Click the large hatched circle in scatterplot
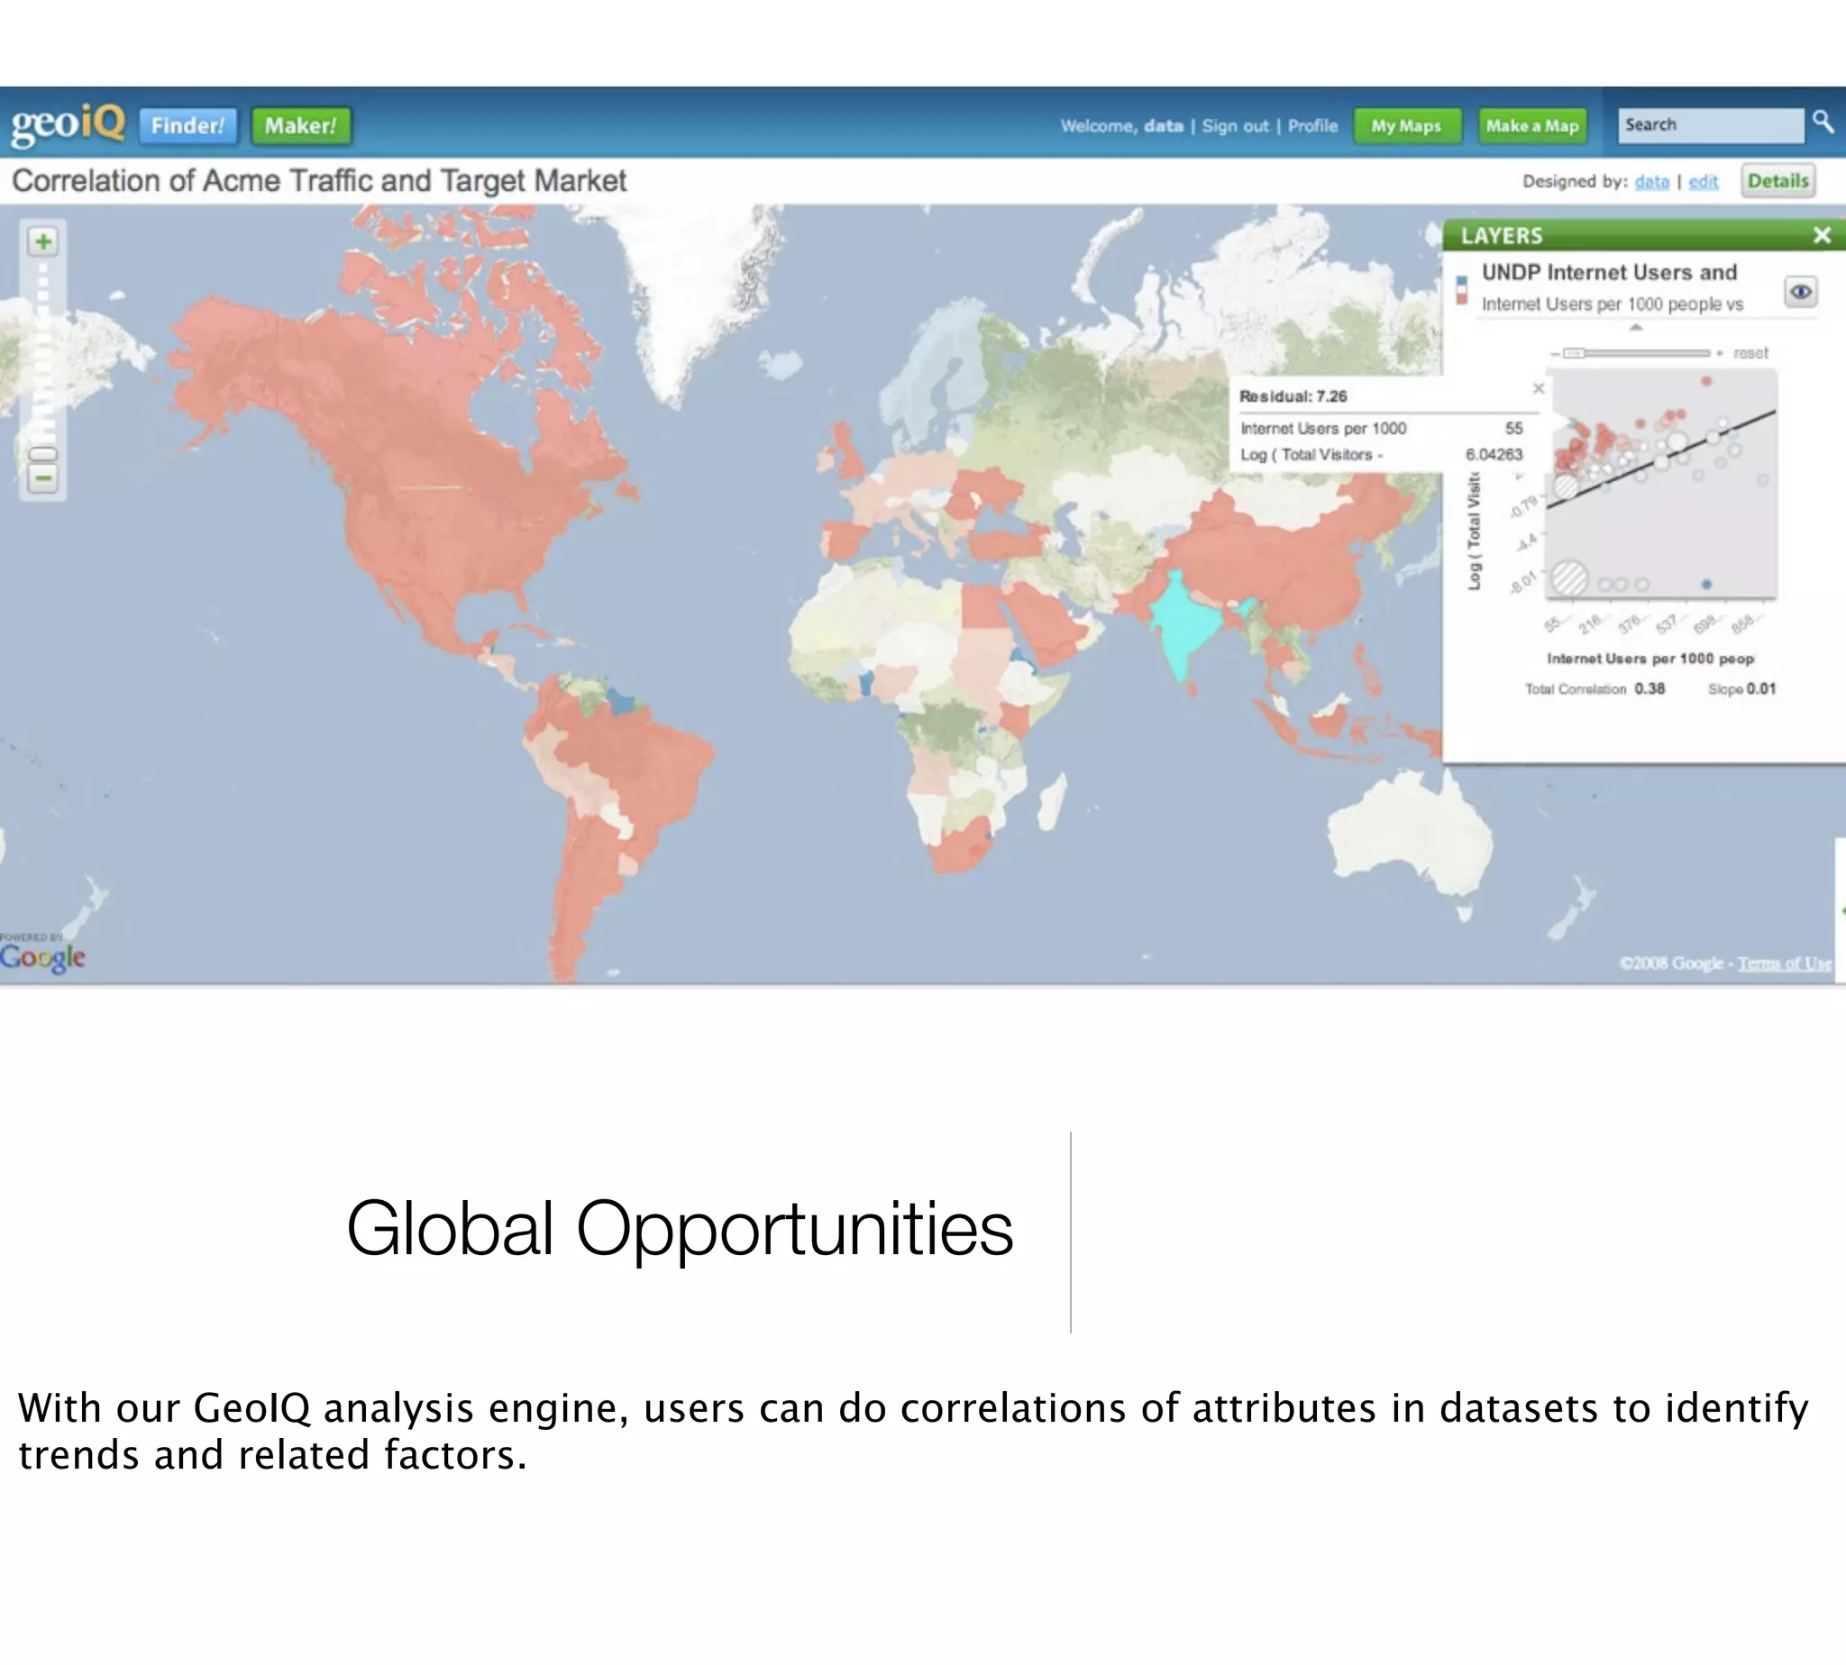The image size is (1846, 1665). point(1569,578)
